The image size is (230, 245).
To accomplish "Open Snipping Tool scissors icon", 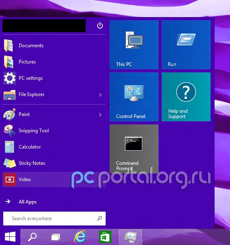I will (x=9, y=131).
